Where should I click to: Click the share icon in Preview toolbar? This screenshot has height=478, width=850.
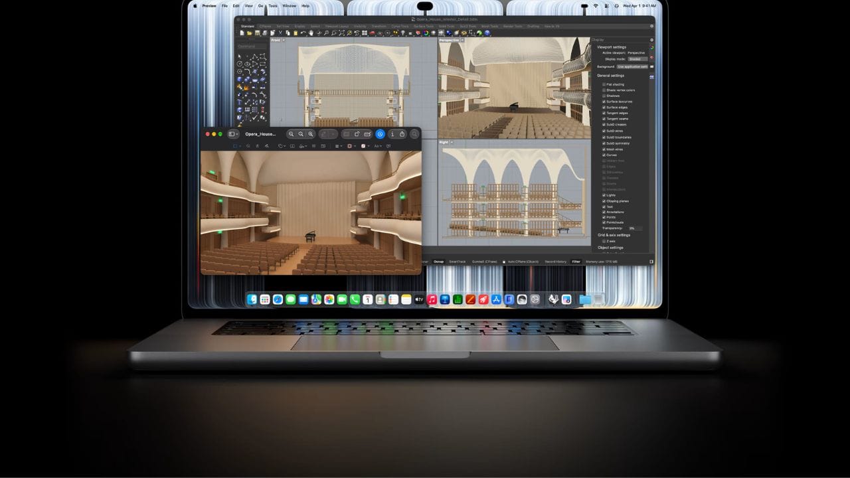point(402,134)
